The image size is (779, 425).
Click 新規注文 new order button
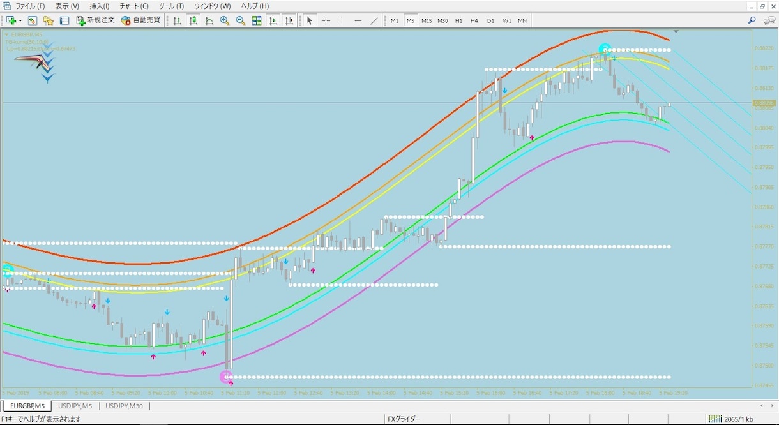click(x=96, y=20)
